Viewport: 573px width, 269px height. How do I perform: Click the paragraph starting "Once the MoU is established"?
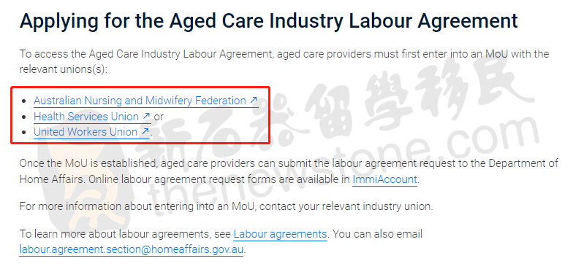tap(289, 171)
